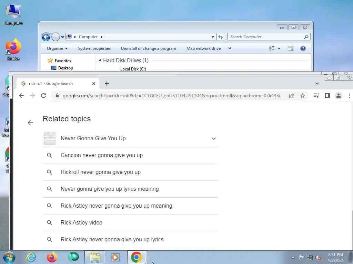
Task: Open Chrome tab search chevron
Action: [317, 84]
